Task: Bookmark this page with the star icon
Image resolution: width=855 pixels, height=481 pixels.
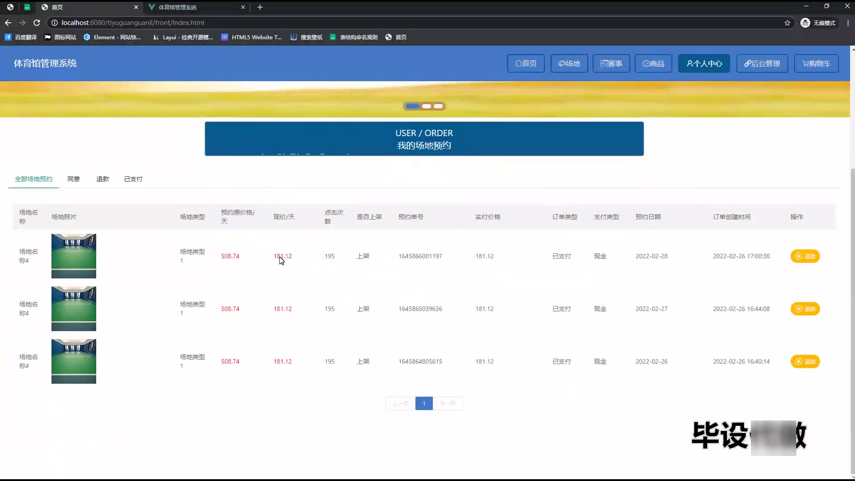Action: pyautogui.click(x=787, y=23)
